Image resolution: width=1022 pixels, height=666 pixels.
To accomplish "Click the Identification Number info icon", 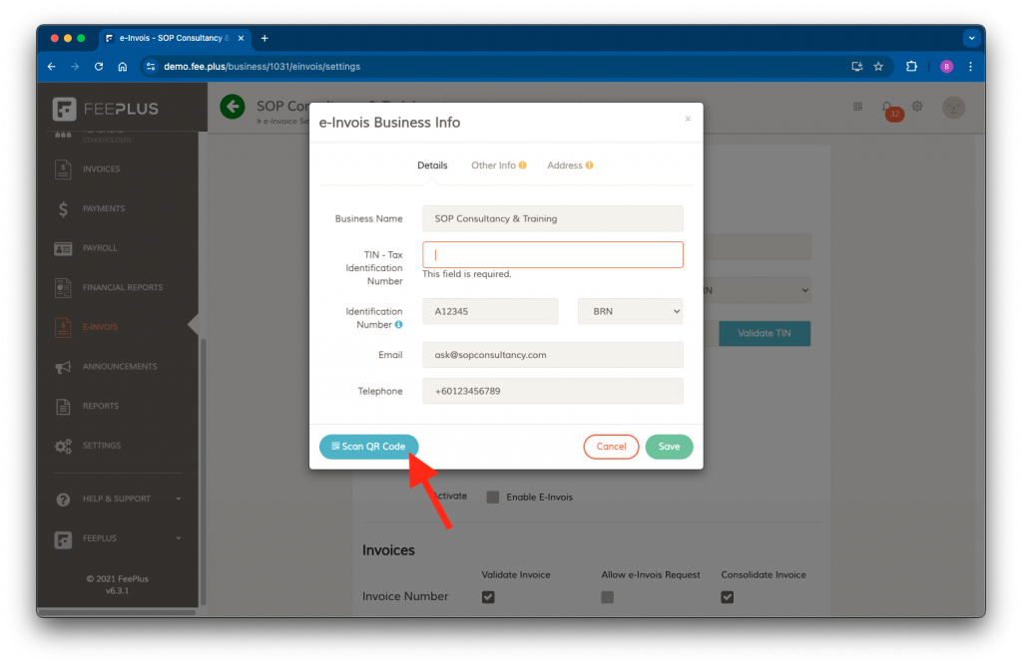I will (399, 325).
